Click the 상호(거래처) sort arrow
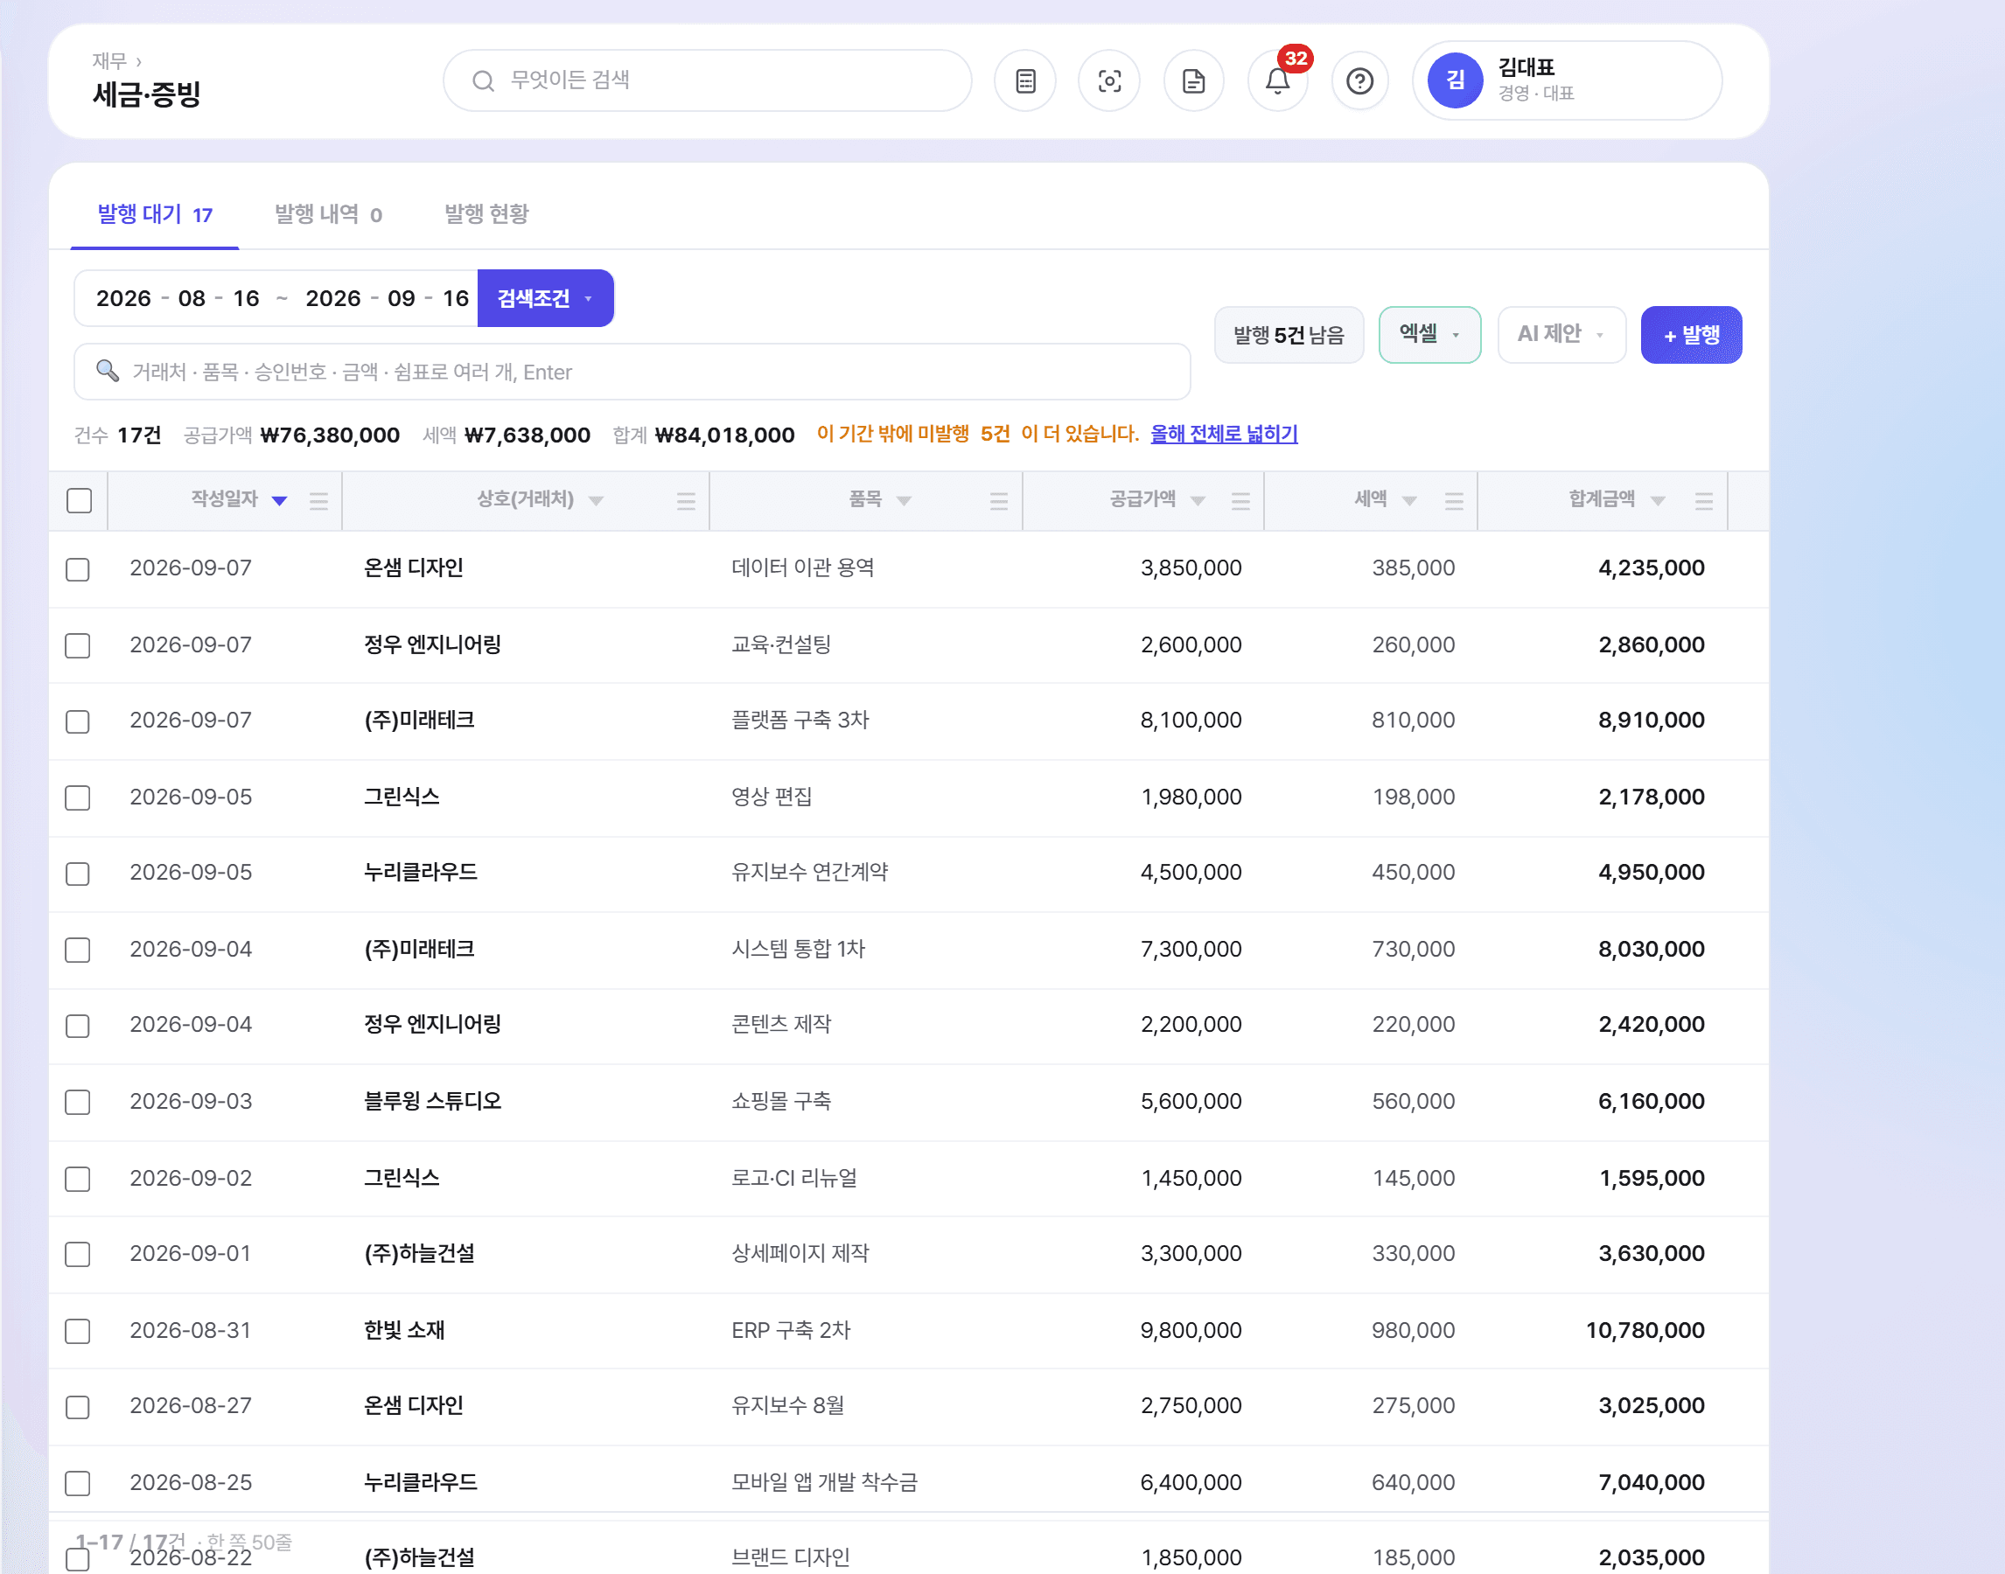Viewport: 2005px width, 1574px height. (597, 500)
